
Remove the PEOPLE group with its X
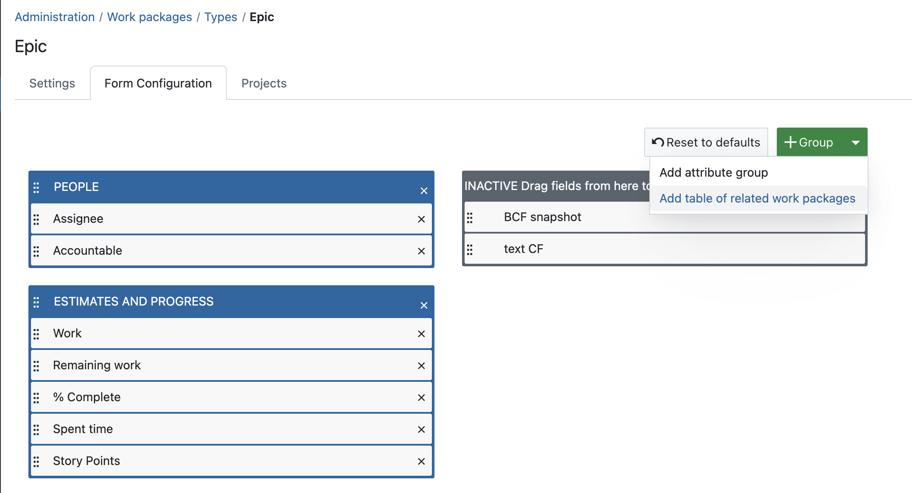[x=424, y=190]
